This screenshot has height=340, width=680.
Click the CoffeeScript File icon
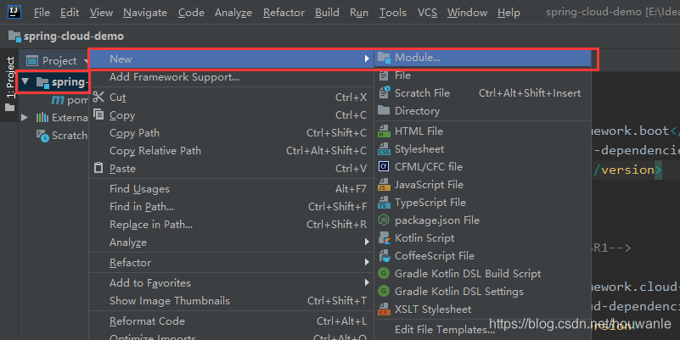[x=385, y=255]
